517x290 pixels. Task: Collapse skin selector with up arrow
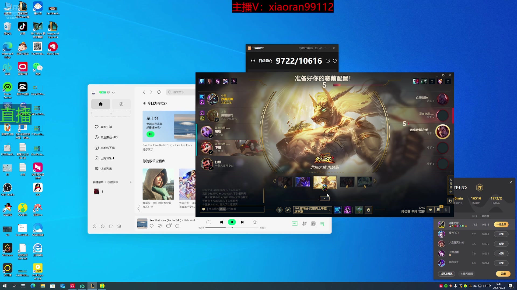[x=324, y=198]
